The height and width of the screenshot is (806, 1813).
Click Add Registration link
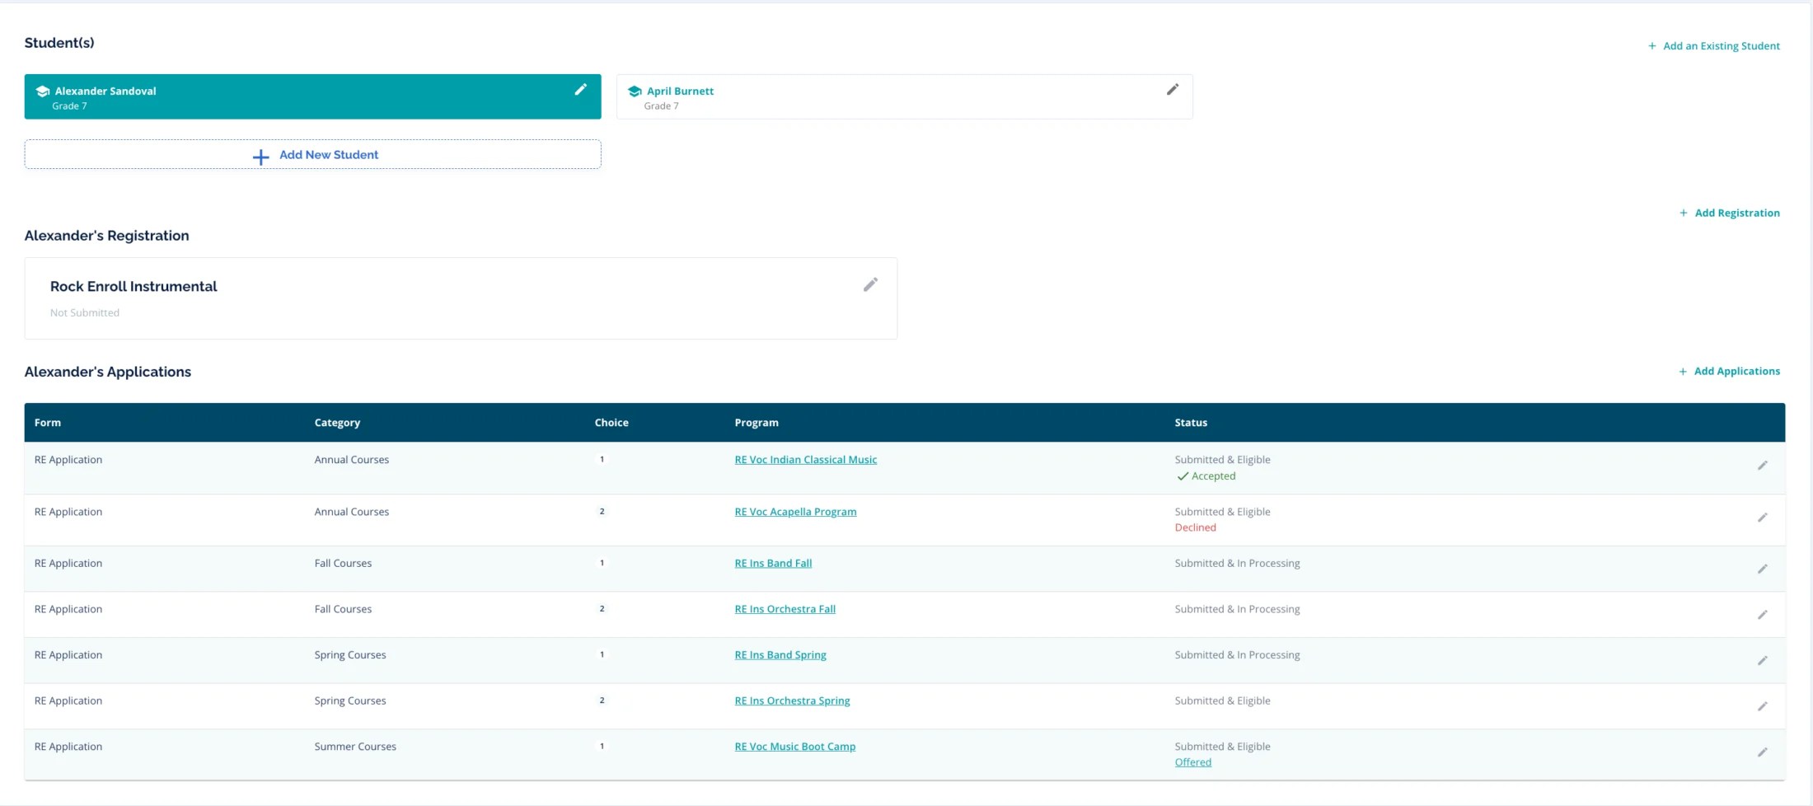[1729, 213]
